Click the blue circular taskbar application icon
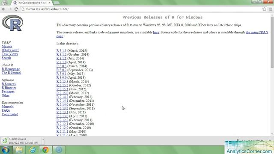 point(59,150)
